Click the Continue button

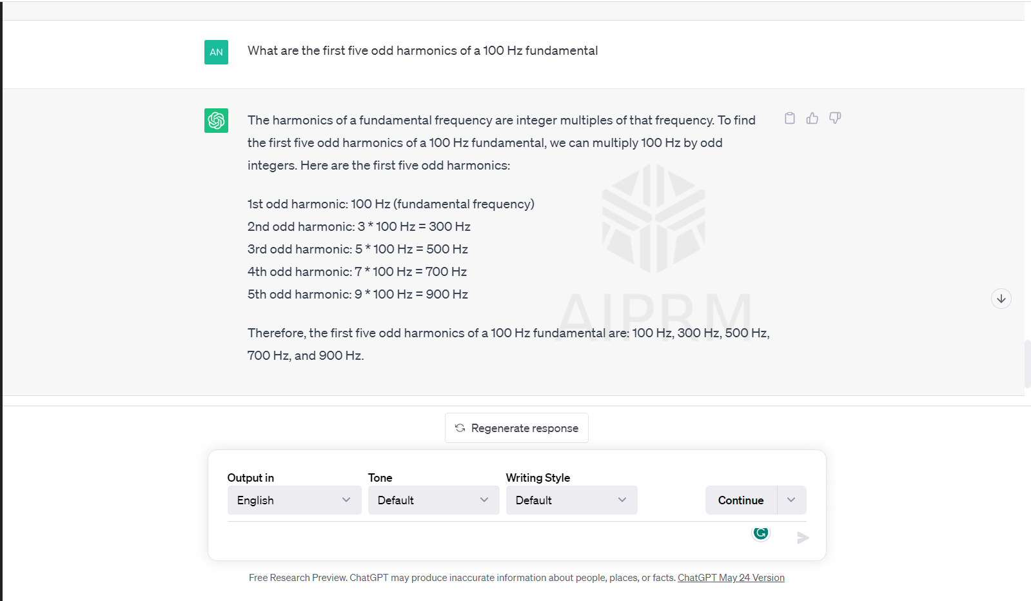741,500
